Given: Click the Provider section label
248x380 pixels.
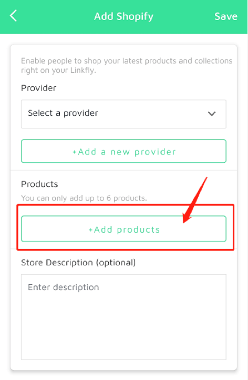Looking at the screenshot, I should [38, 88].
